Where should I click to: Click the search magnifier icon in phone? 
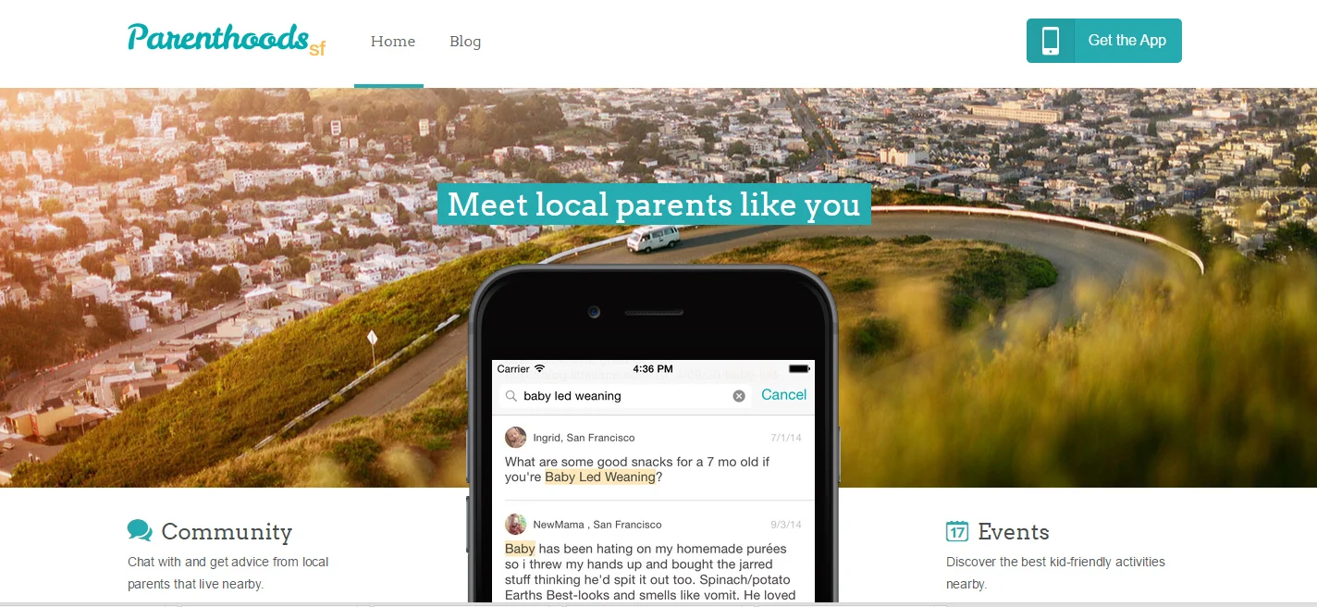point(511,396)
